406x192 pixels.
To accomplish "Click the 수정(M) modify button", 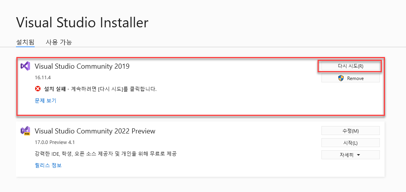I will (350, 131).
